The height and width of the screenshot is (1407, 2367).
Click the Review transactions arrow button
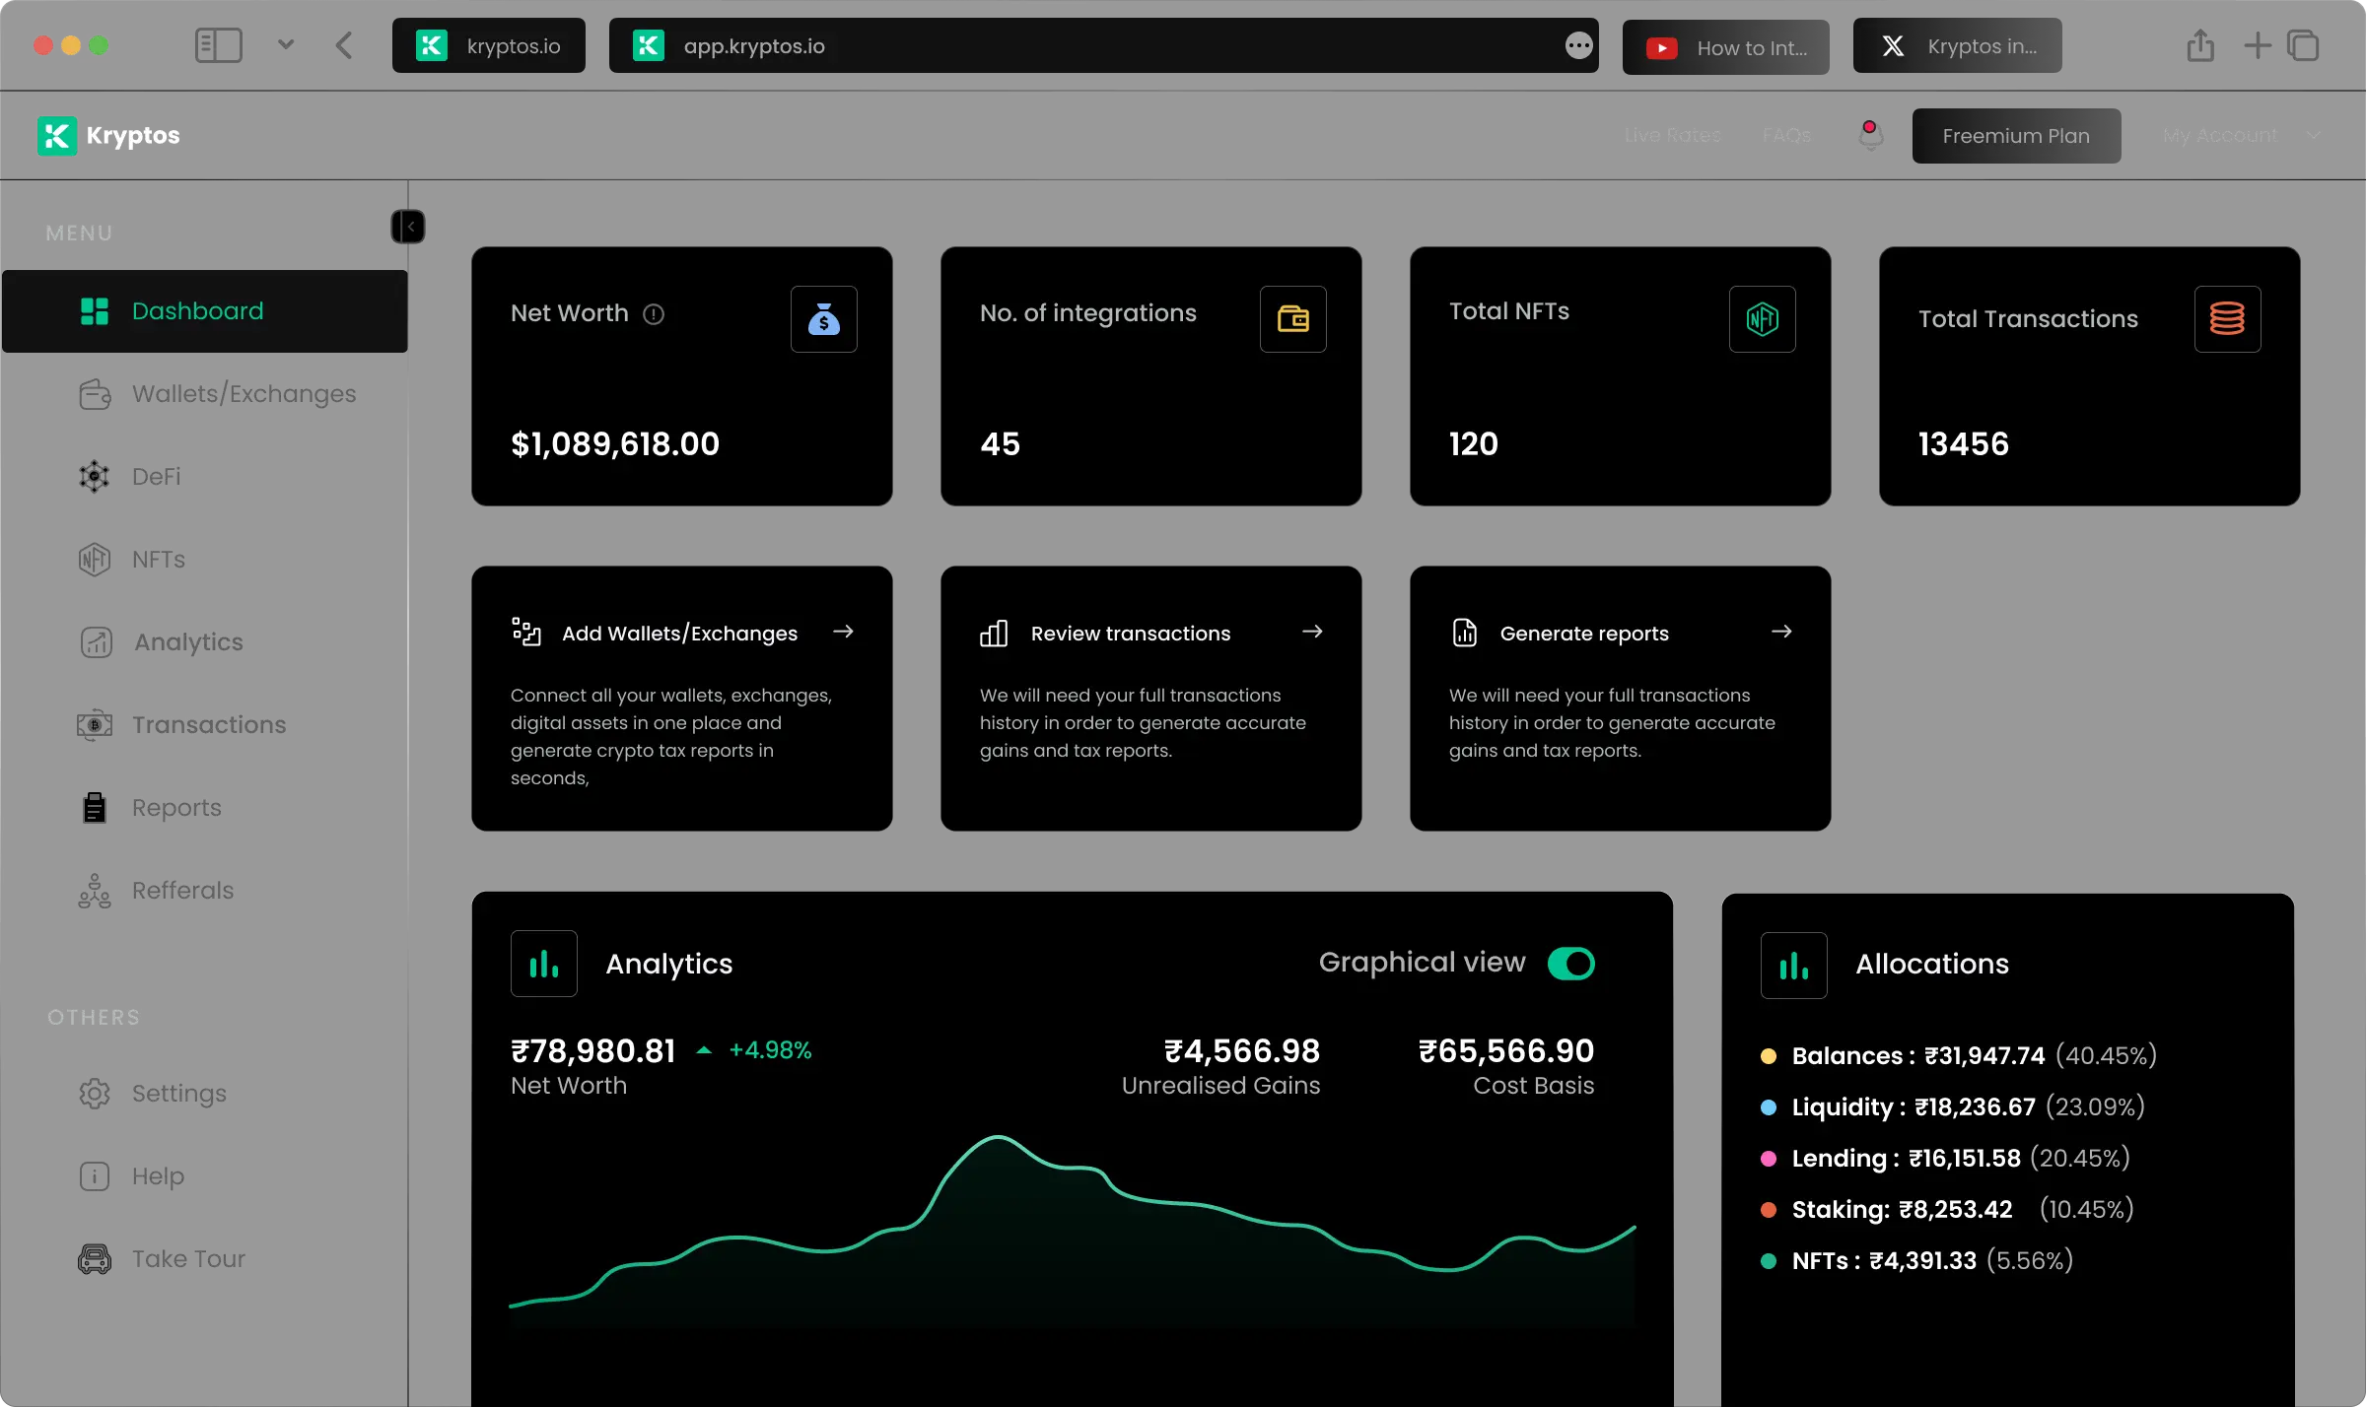1312,632
